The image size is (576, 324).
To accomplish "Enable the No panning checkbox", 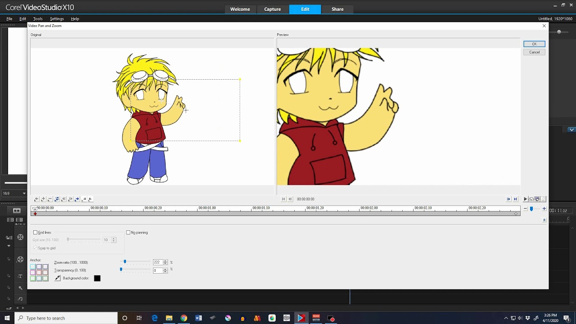I will [128, 233].
